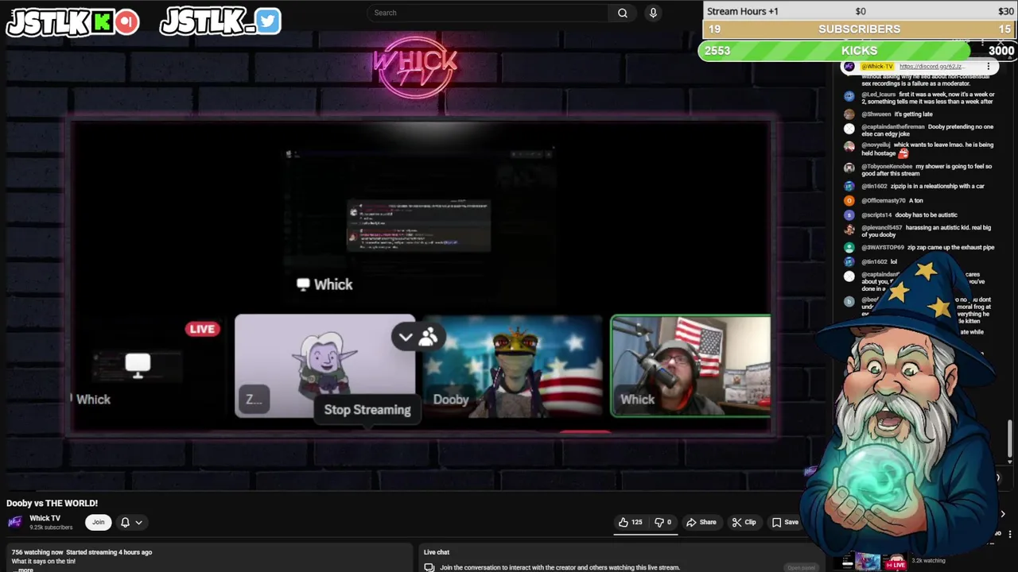Click the pinned @Whick-TV author badge

coord(878,67)
